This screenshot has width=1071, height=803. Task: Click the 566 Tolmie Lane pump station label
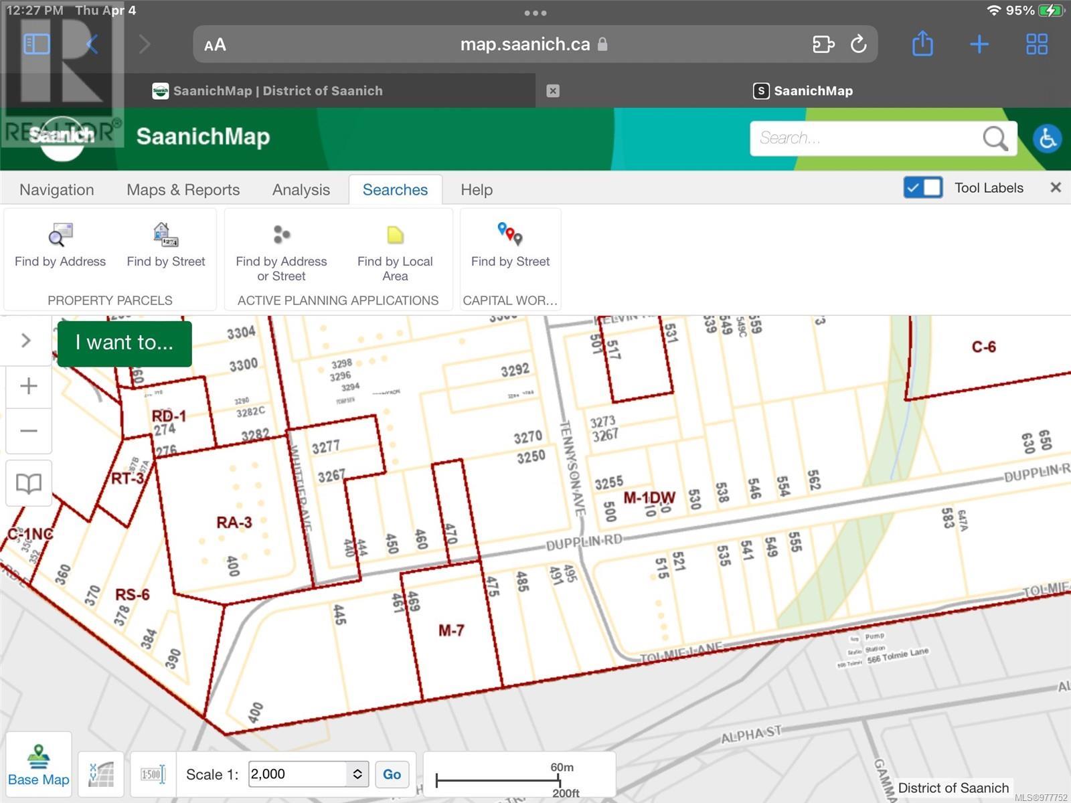point(898,656)
